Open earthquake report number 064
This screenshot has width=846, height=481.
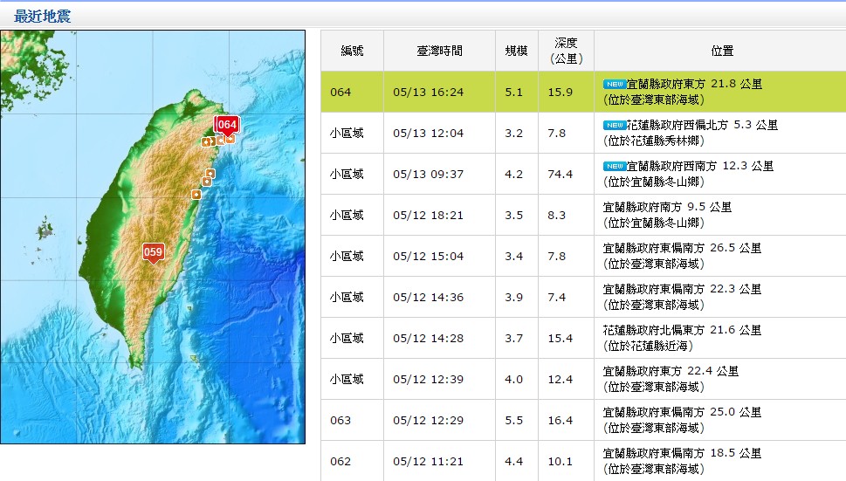click(x=340, y=92)
